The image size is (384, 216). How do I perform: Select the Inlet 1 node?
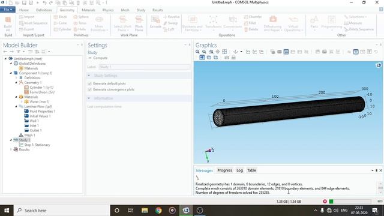tap(31, 125)
